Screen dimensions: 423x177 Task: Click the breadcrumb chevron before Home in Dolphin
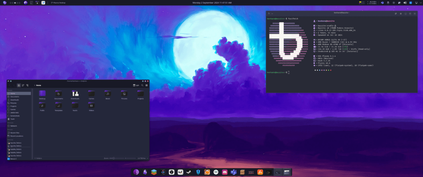35,85
